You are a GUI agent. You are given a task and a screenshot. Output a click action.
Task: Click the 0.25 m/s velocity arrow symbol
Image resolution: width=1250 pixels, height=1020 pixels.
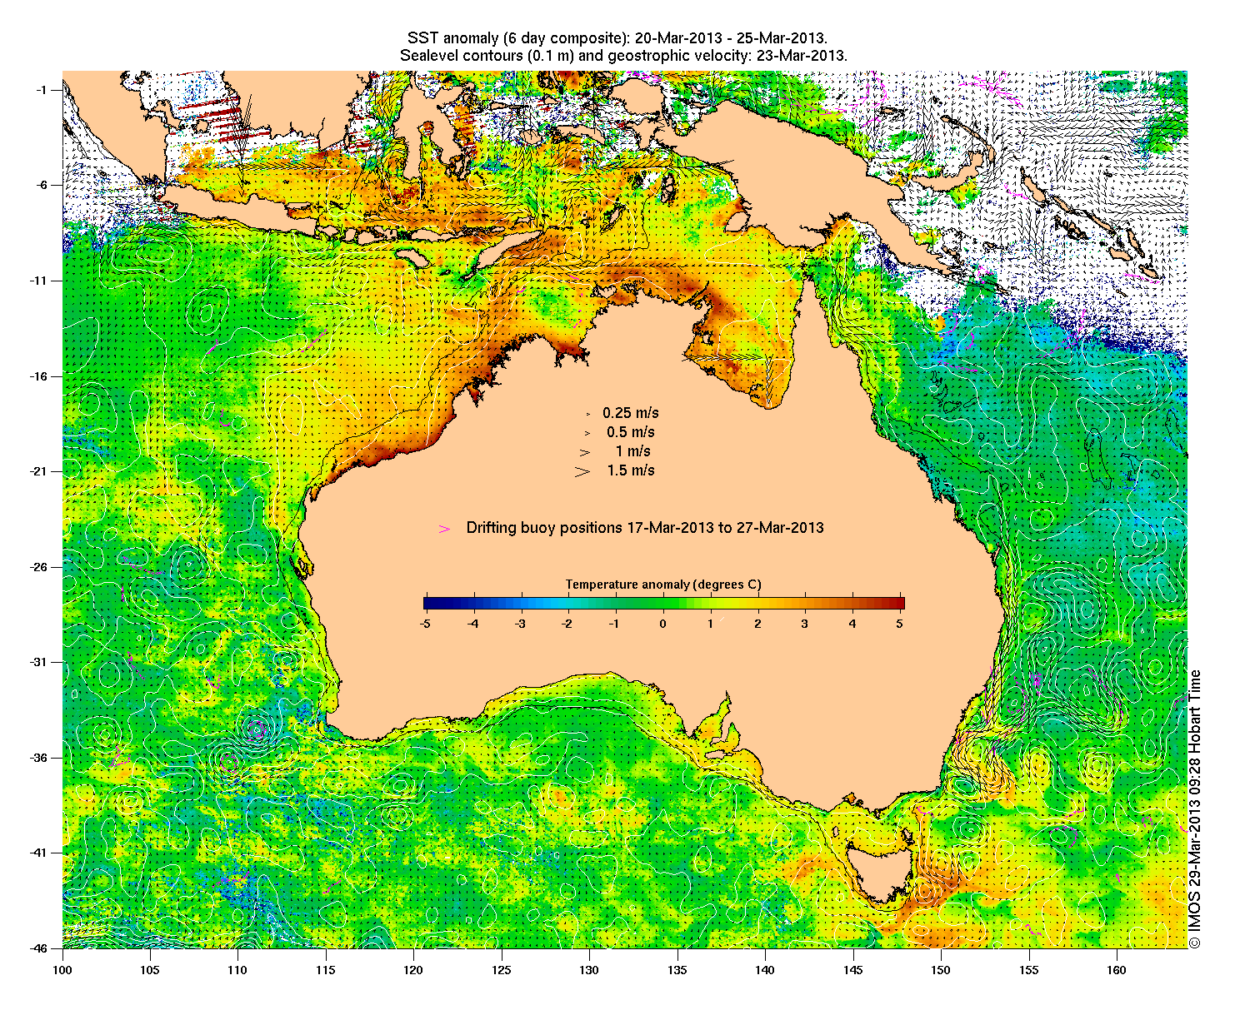click(x=587, y=414)
